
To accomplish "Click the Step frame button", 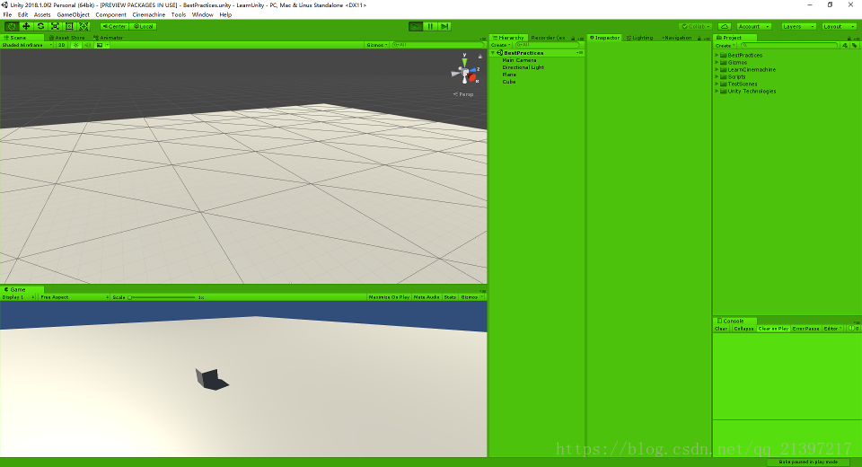I will [x=444, y=26].
